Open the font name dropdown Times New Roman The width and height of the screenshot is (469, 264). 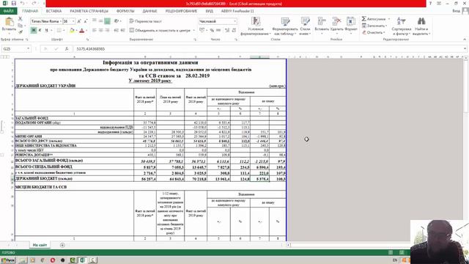tap(60, 21)
